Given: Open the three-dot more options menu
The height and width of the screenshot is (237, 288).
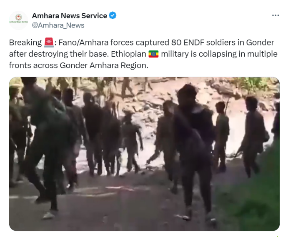Looking at the screenshot, I should pyautogui.click(x=275, y=15).
